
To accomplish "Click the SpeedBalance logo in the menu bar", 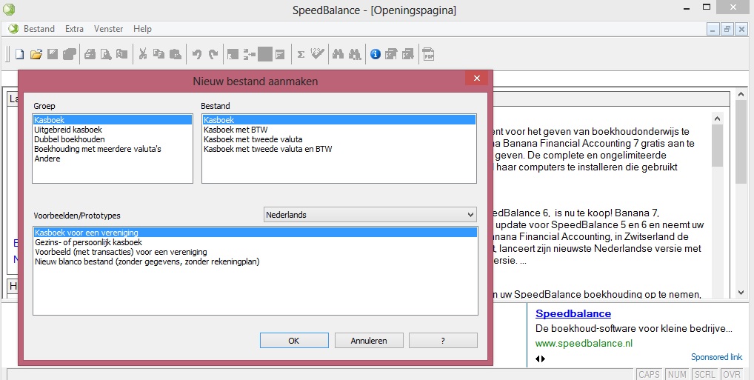I will coord(13,29).
